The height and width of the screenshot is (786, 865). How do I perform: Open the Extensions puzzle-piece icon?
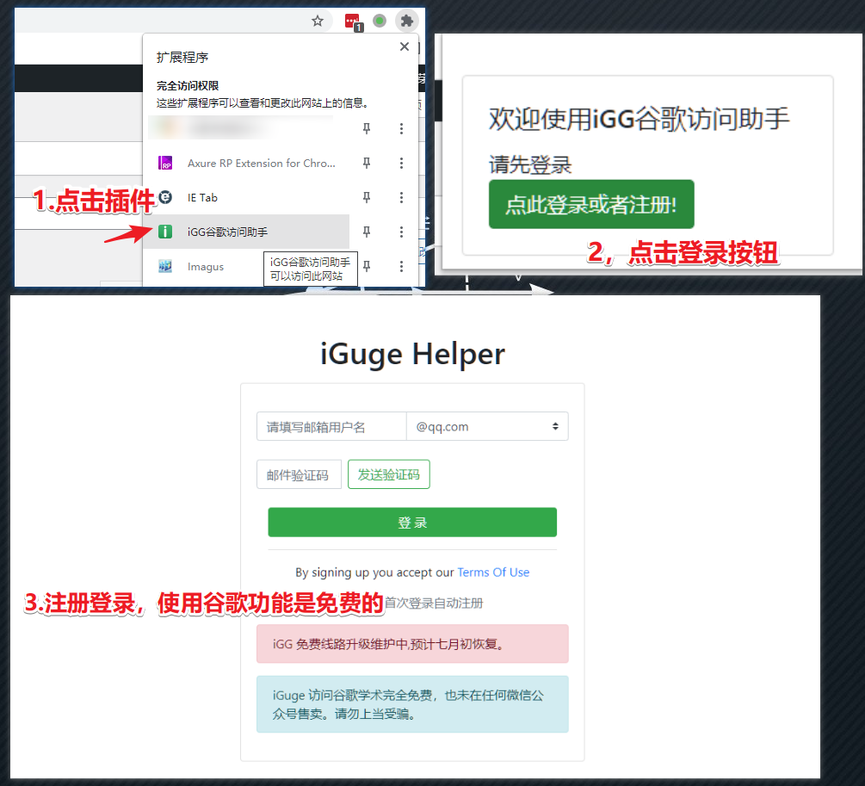[x=406, y=21]
